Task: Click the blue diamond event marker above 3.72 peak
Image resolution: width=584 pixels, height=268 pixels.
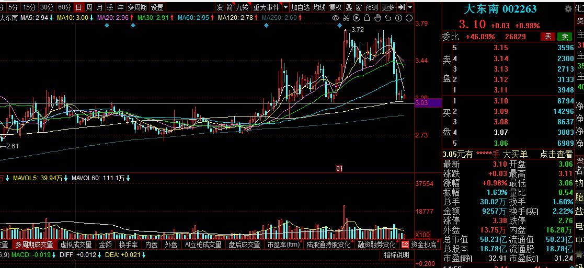Action: point(340,25)
